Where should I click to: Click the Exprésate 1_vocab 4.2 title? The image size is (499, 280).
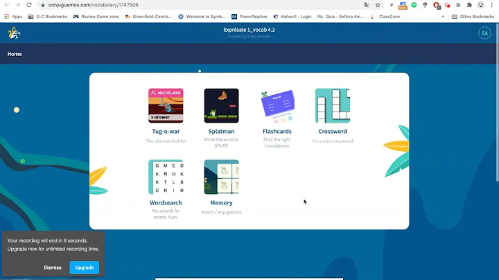[249, 30]
